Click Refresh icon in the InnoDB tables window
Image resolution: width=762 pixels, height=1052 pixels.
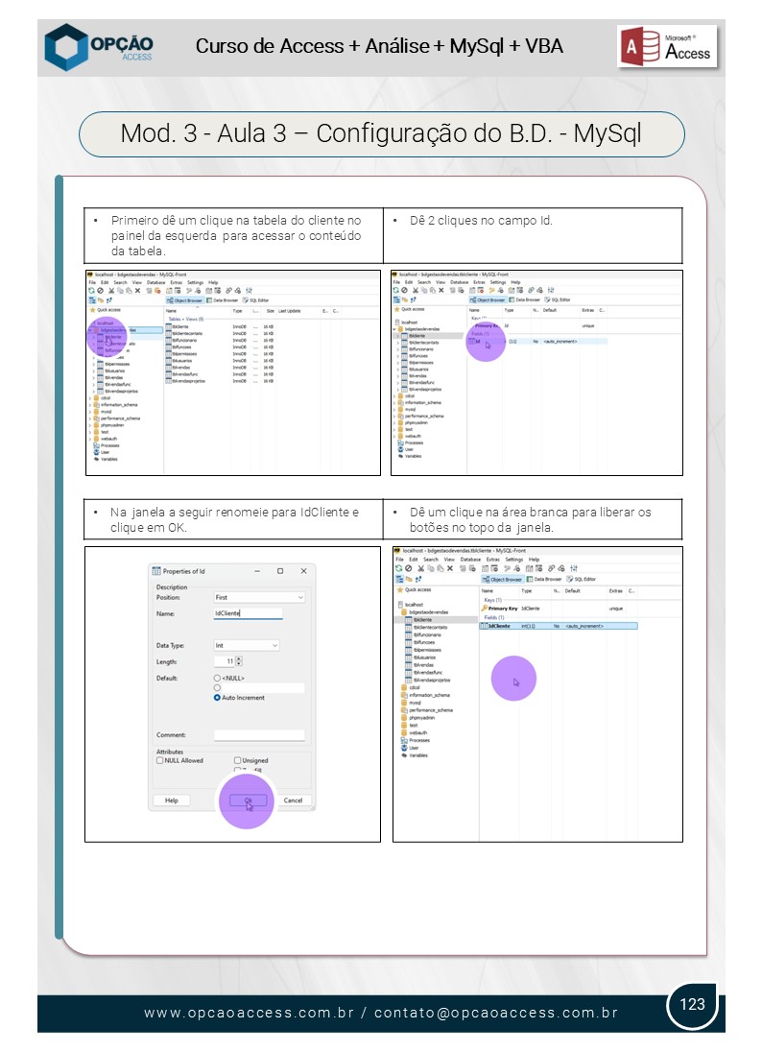click(x=92, y=291)
